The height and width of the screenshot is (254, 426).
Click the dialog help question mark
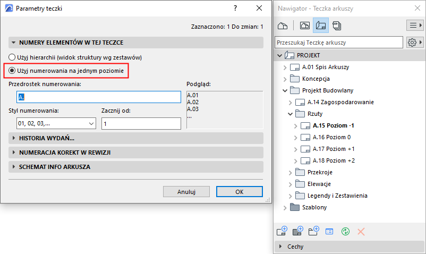click(x=235, y=8)
